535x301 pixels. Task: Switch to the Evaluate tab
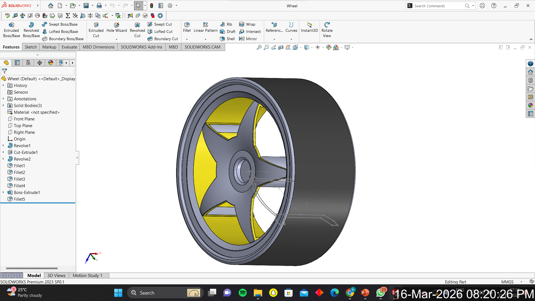(69, 47)
